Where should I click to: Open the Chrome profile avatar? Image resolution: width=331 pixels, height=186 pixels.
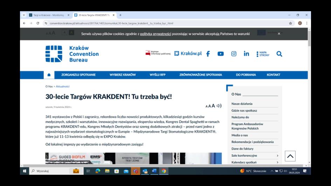click(x=300, y=23)
